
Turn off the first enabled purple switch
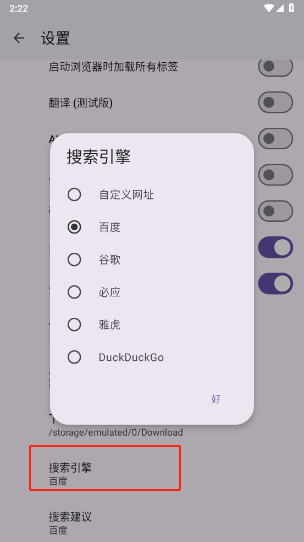coord(275,247)
